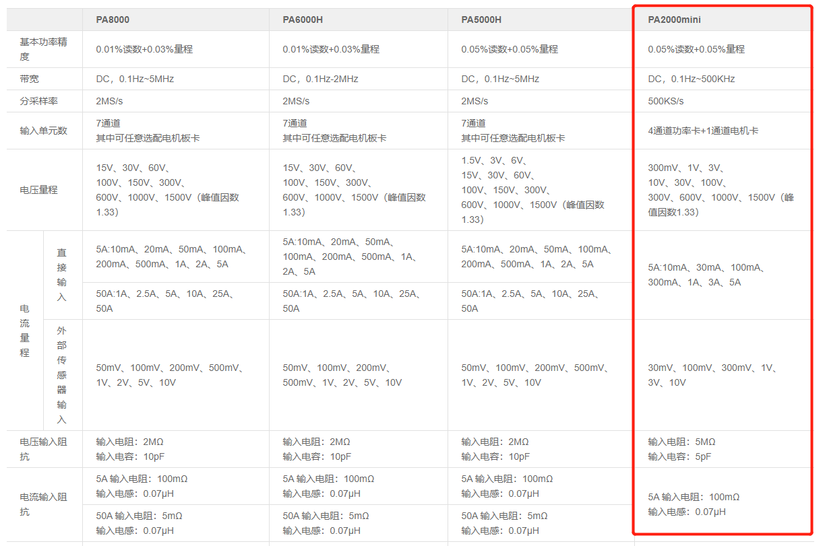Click PA2000mini 5A 输入电阻 100mΩ cell

[x=694, y=505]
